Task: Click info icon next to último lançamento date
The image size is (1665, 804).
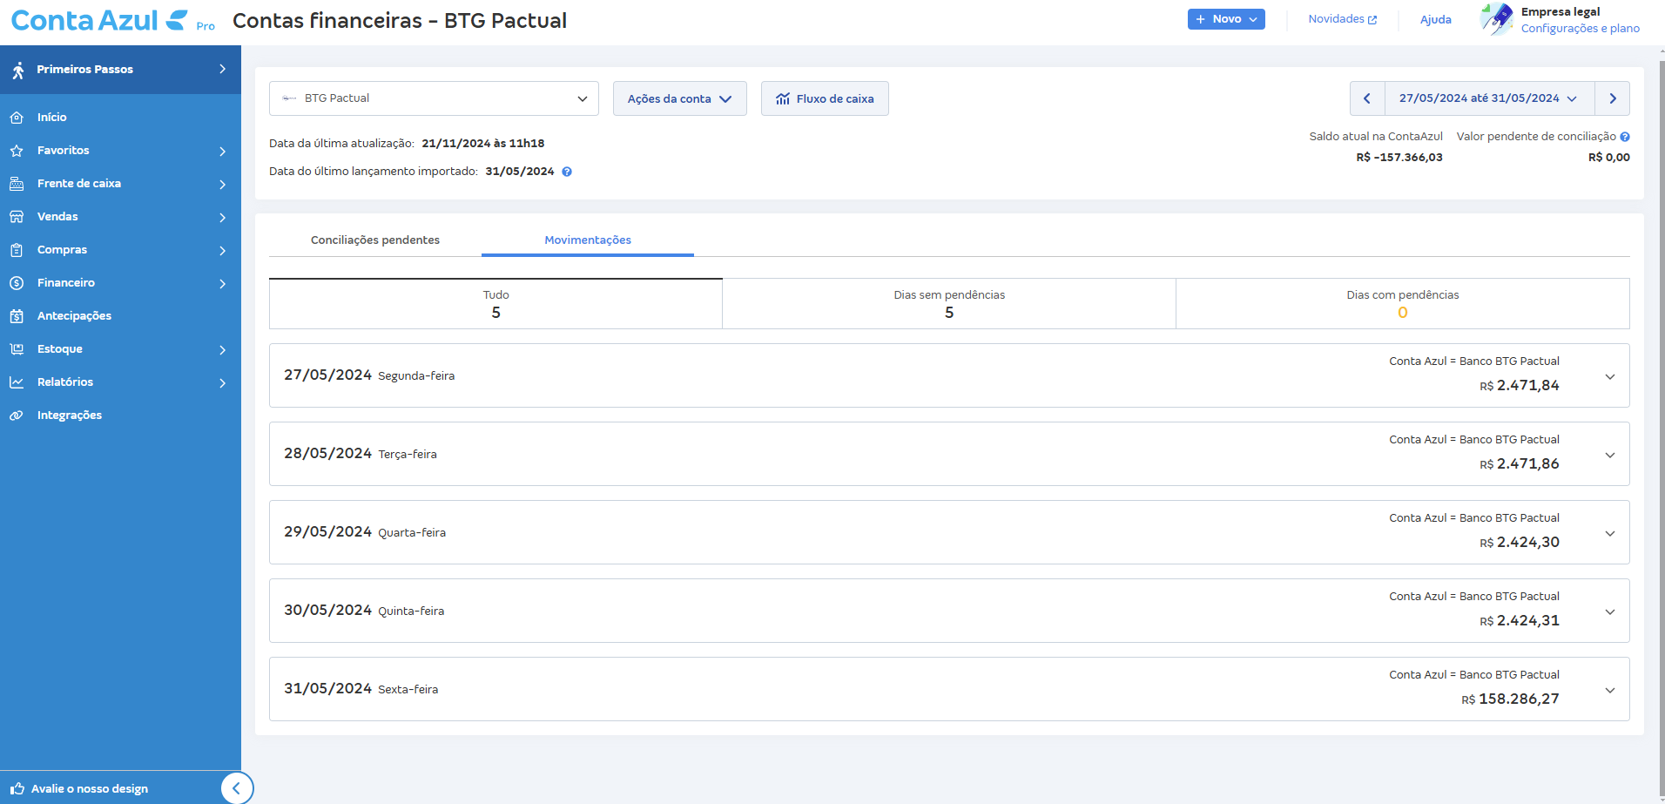Action: pos(567,172)
